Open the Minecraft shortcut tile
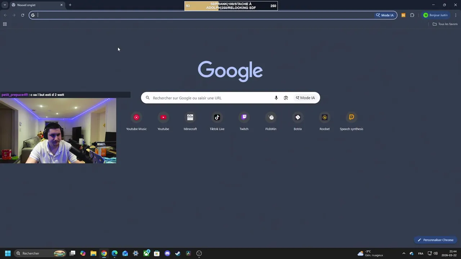The image size is (461, 259). click(x=190, y=122)
